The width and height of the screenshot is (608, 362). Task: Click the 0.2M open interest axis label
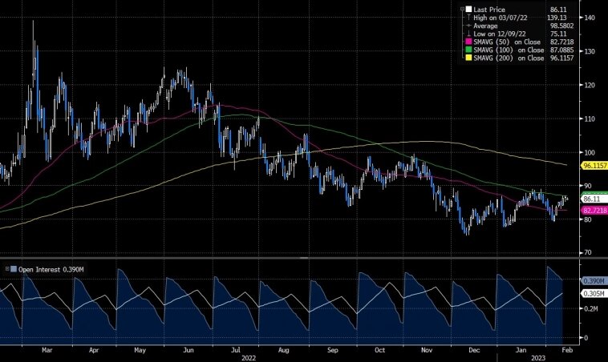click(591, 308)
